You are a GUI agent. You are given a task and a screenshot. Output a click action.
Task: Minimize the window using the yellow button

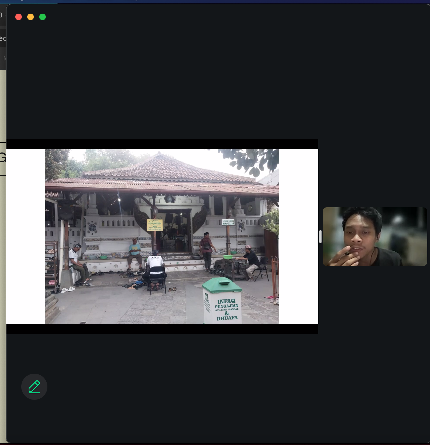[x=31, y=17]
